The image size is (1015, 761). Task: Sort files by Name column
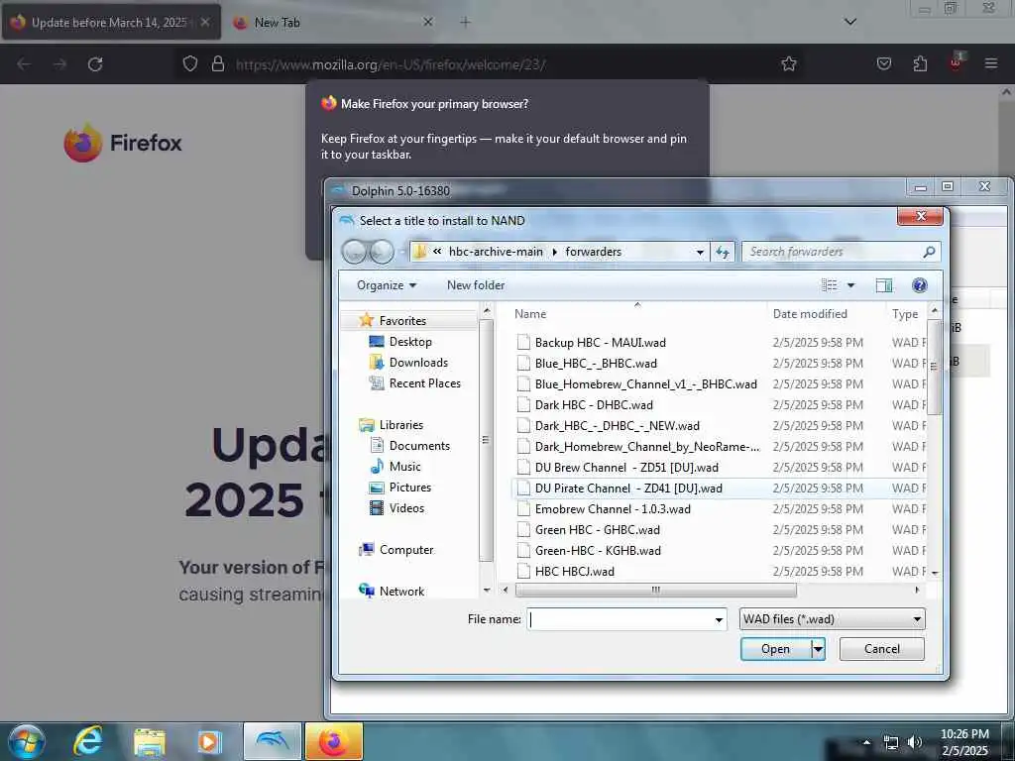[x=637, y=314]
